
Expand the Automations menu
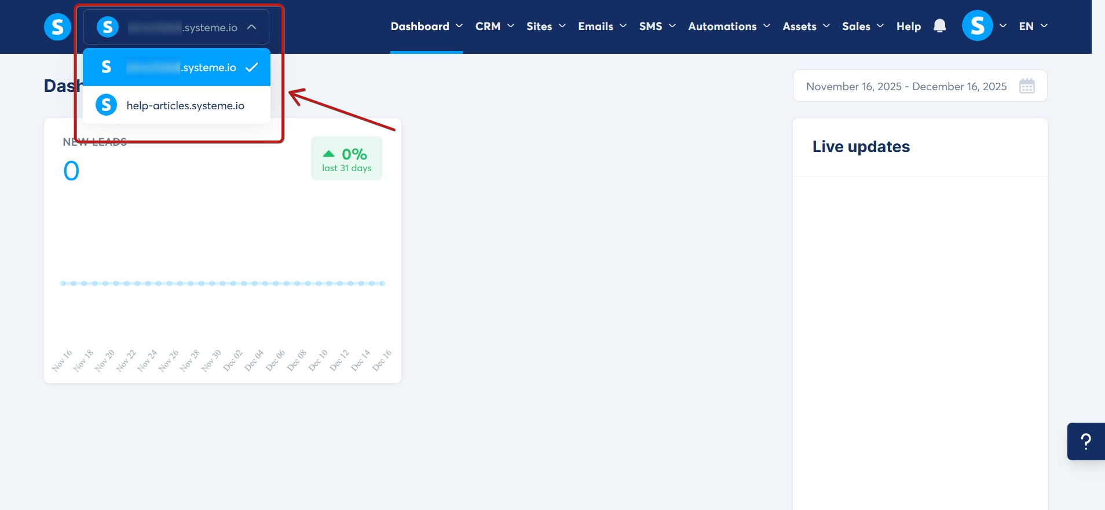point(729,26)
